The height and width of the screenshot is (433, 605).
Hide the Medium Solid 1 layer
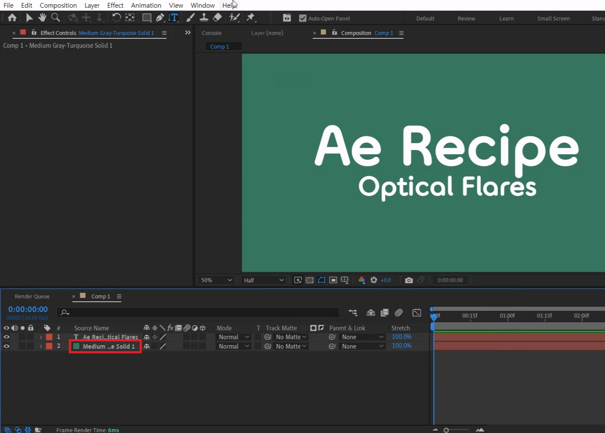click(6, 346)
